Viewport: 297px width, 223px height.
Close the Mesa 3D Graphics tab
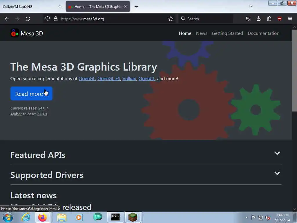tap(125, 6)
